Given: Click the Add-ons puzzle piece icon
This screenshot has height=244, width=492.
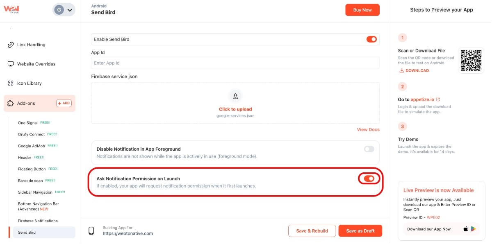Looking at the screenshot, I should tap(11, 103).
